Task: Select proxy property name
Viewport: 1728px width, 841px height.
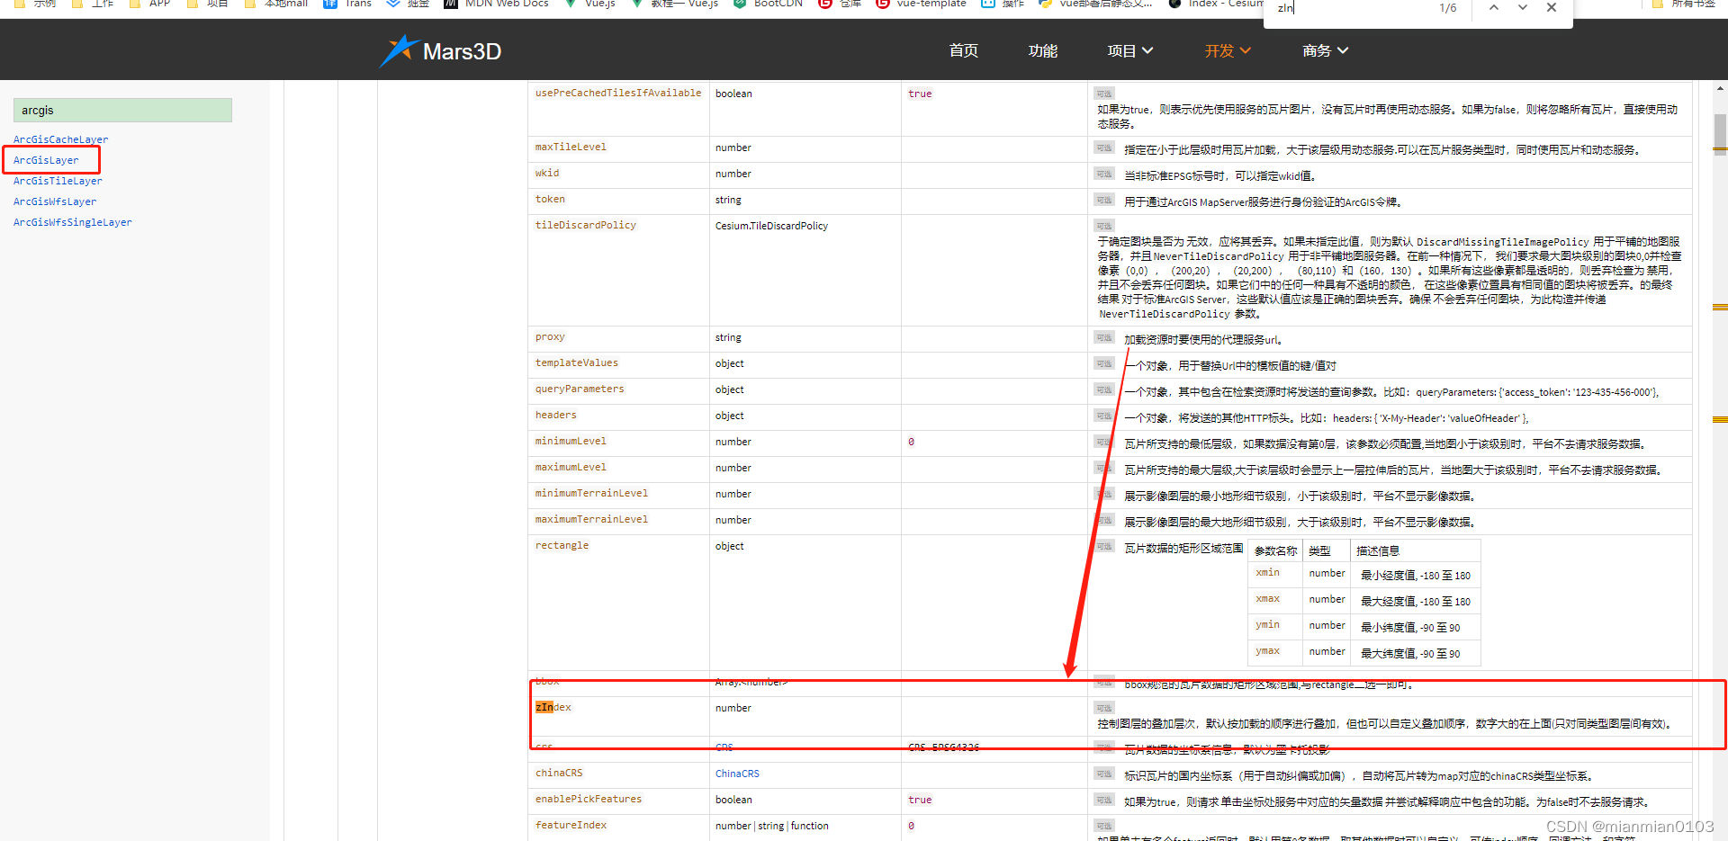Action: [x=550, y=336]
